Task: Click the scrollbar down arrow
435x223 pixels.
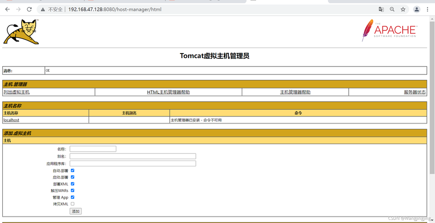Action: point(432,220)
